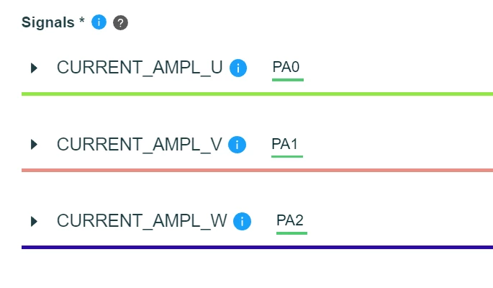Click the salmon red bar under CURRENT_AMPL_V
The image size is (493, 288).
click(x=257, y=171)
